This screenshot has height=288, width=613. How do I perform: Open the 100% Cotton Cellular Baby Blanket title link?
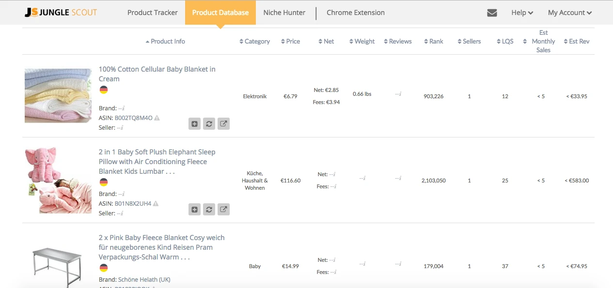pyautogui.click(x=157, y=74)
